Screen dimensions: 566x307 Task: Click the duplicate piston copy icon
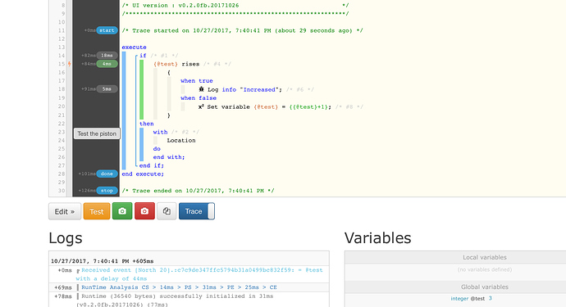pos(167,211)
